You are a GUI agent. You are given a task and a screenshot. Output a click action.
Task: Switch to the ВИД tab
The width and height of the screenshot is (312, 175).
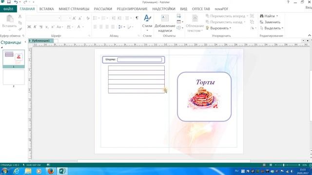point(183,9)
